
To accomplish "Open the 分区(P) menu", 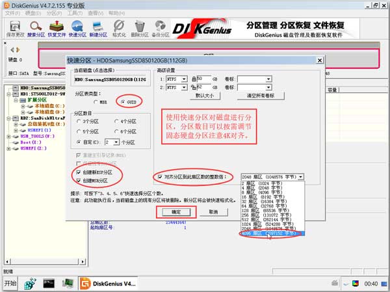I will [x=54, y=13].
